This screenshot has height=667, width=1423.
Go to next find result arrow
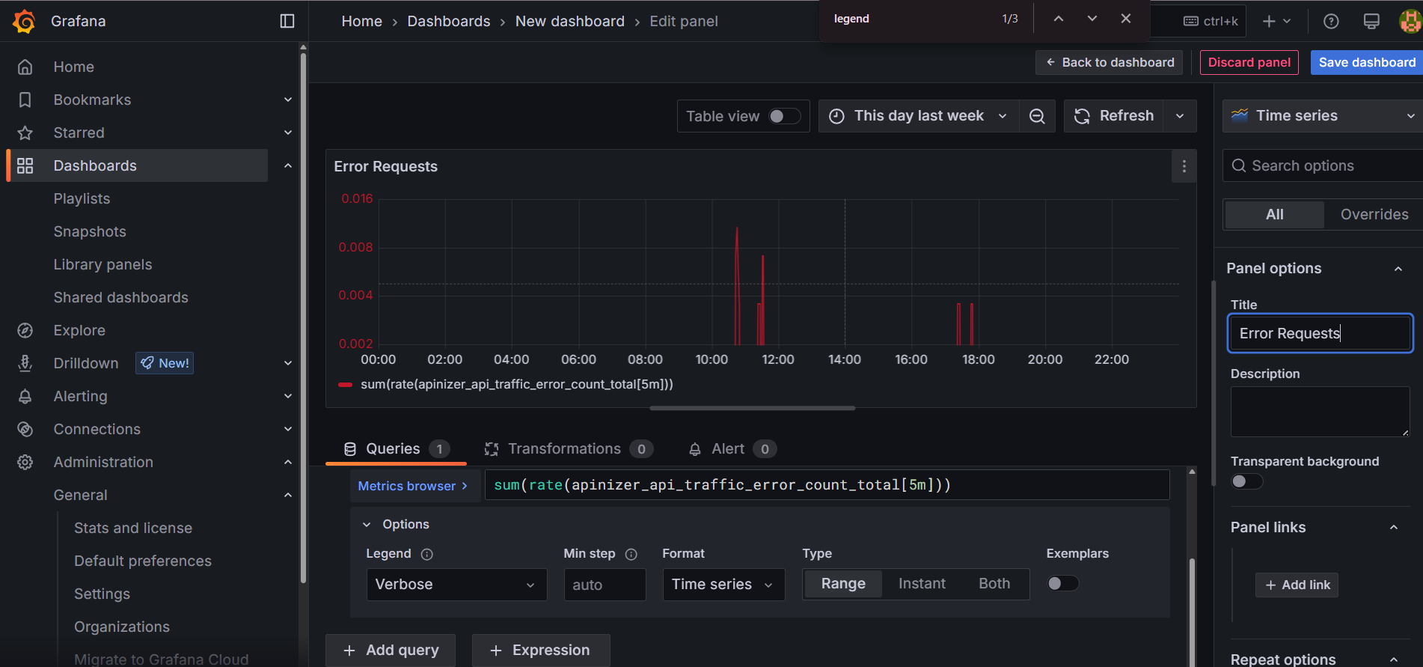pos(1092,19)
